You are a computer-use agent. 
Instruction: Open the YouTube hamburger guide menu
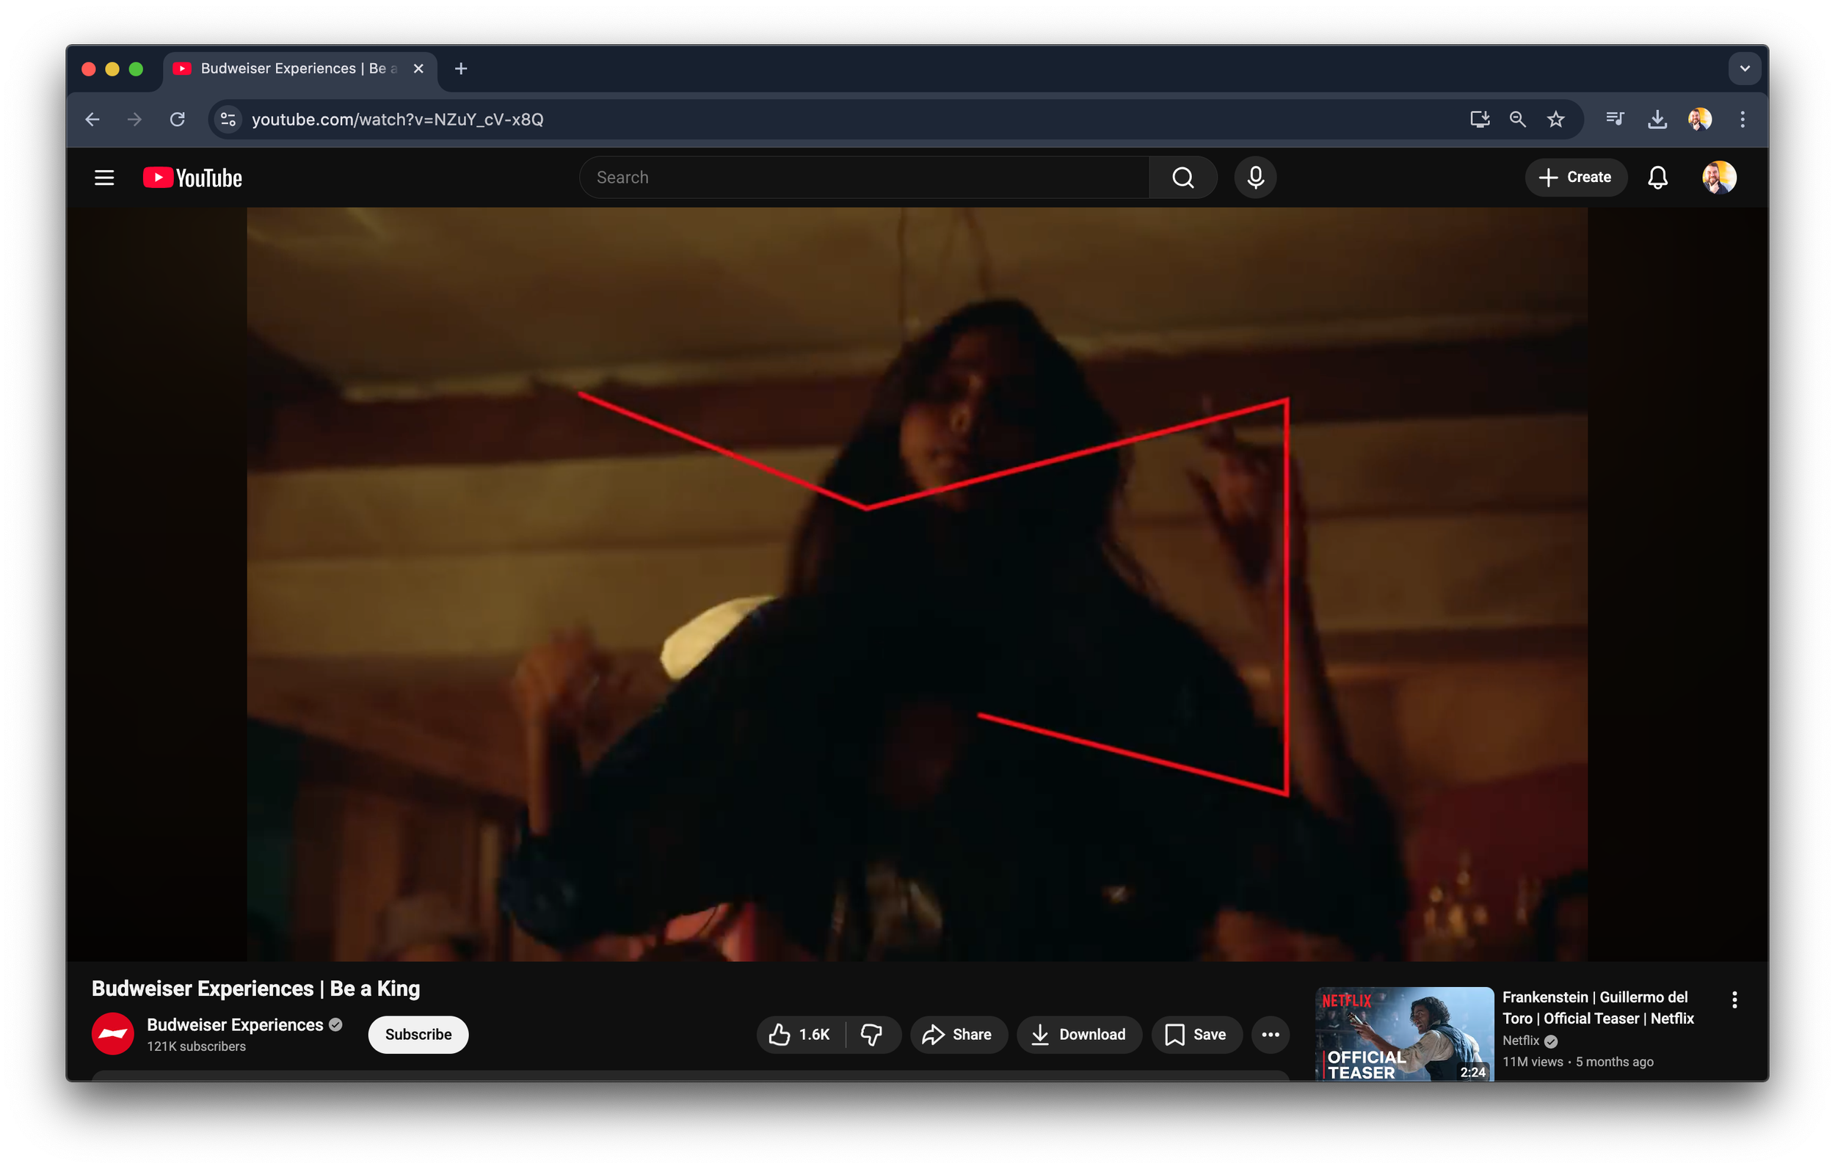[104, 178]
